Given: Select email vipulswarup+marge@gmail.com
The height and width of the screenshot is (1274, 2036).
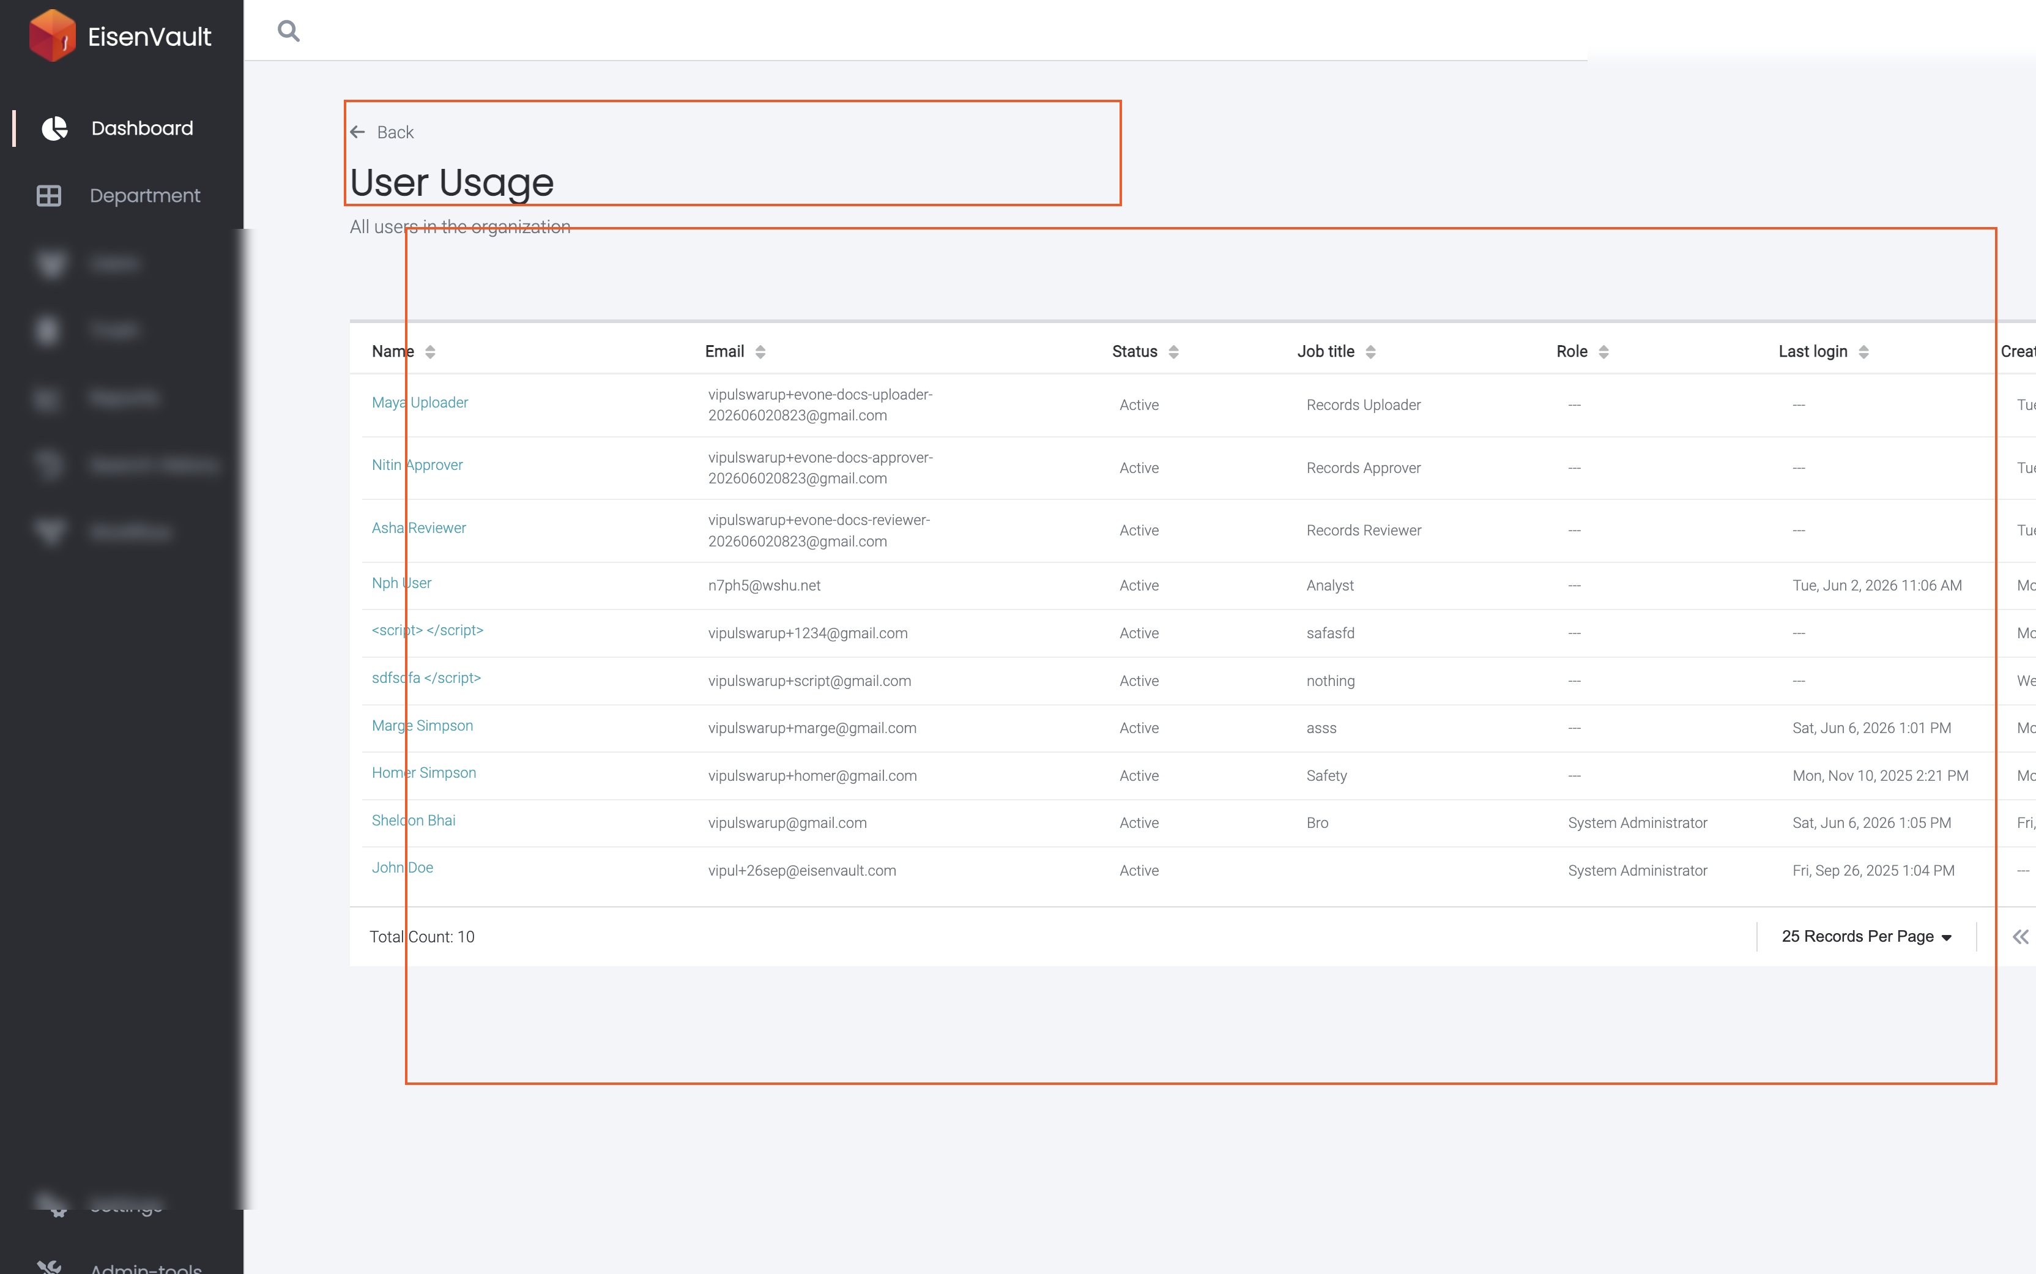Looking at the screenshot, I should (x=812, y=728).
